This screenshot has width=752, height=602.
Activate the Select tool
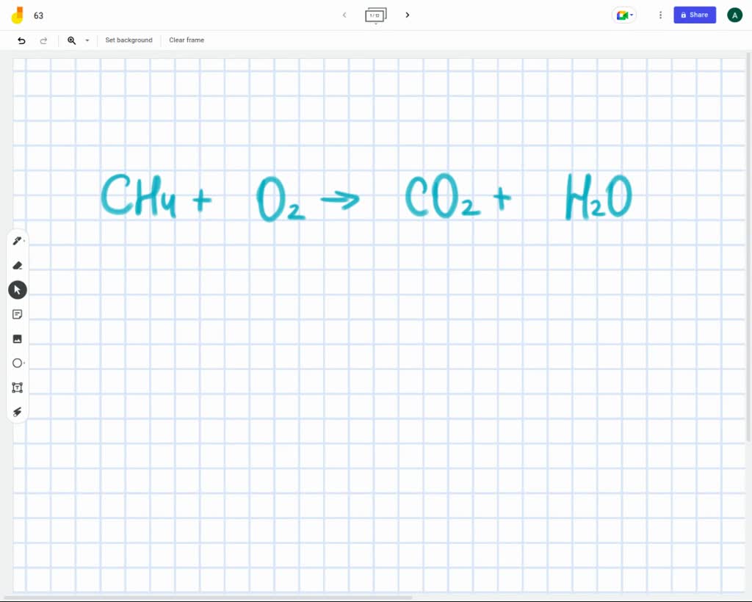pyautogui.click(x=17, y=289)
